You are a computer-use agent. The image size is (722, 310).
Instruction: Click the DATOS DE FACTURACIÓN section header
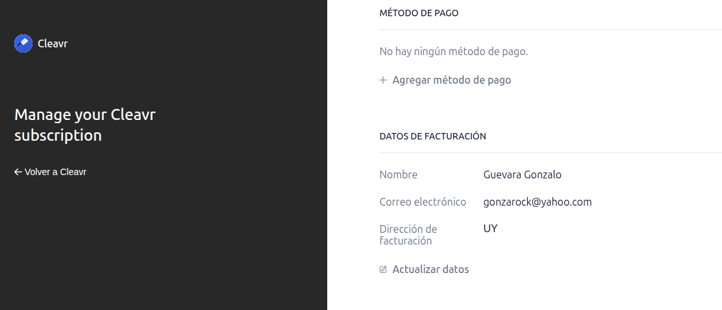(433, 136)
